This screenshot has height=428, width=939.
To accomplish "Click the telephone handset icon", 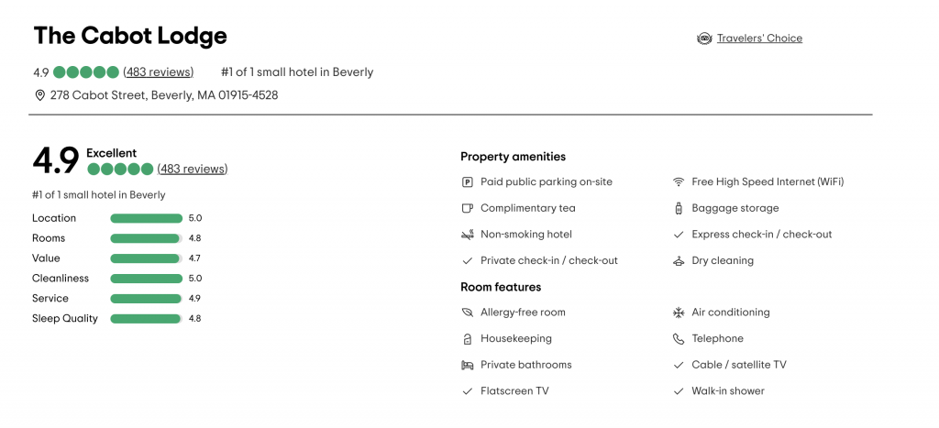I will tap(679, 339).
